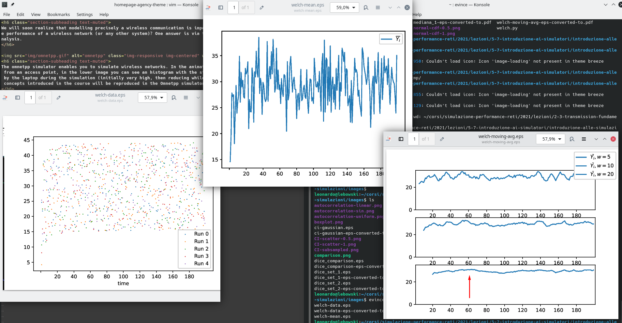
Task: Click welch.py in evince Konsole output
Action: [x=507, y=28]
